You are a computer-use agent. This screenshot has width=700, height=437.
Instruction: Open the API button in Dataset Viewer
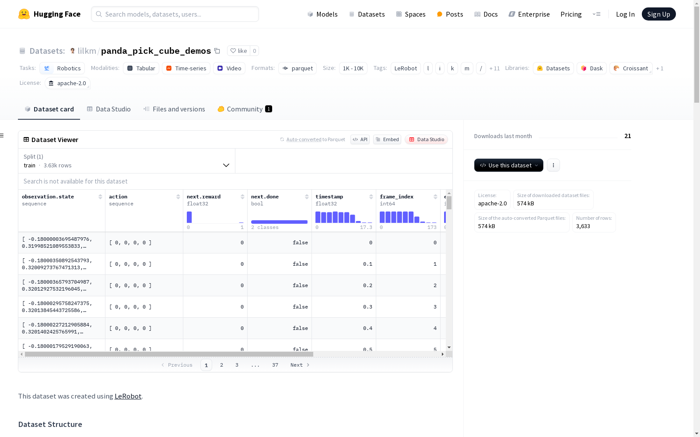click(x=360, y=139)
